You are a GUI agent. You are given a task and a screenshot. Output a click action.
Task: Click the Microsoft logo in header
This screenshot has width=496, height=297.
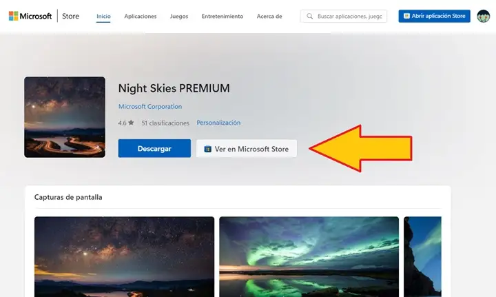click(30, 16)
